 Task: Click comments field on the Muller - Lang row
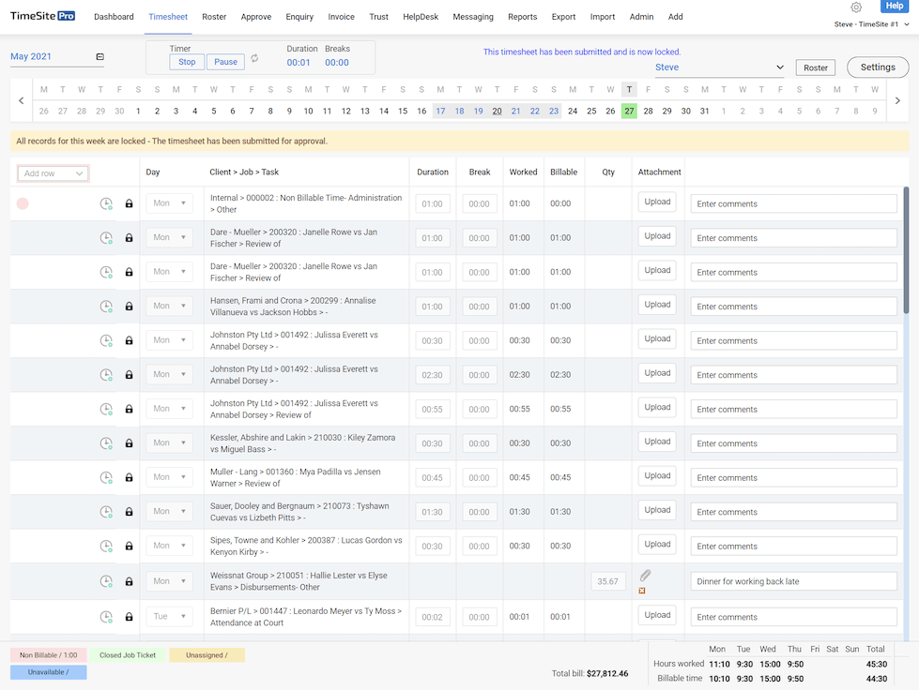(x=793, y=477)
